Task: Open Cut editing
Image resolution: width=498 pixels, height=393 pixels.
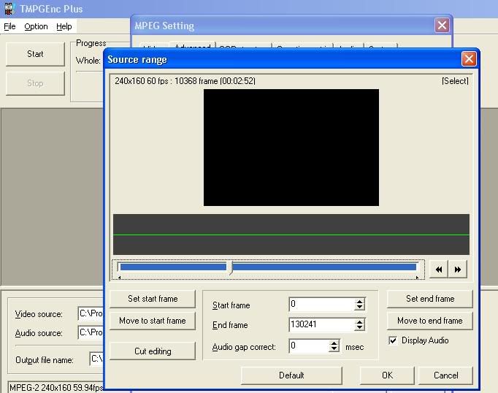Action: point(153,351)
